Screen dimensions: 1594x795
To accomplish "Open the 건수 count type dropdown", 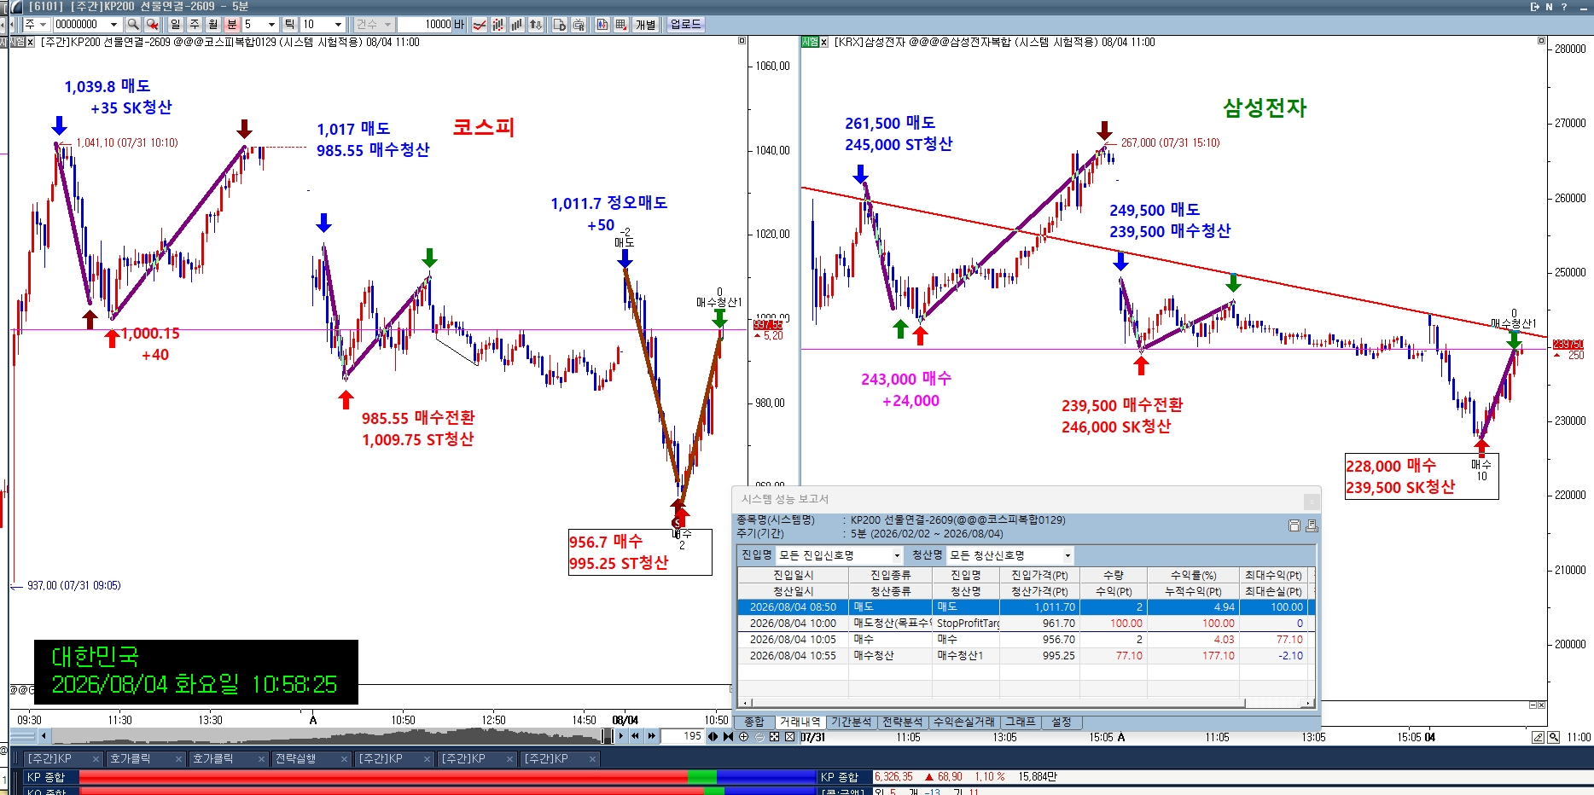I will tap(374, 25).
